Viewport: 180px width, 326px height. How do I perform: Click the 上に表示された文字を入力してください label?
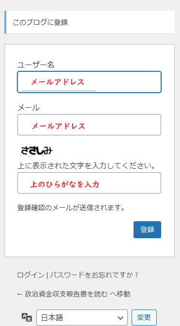[x=87, y=166]
